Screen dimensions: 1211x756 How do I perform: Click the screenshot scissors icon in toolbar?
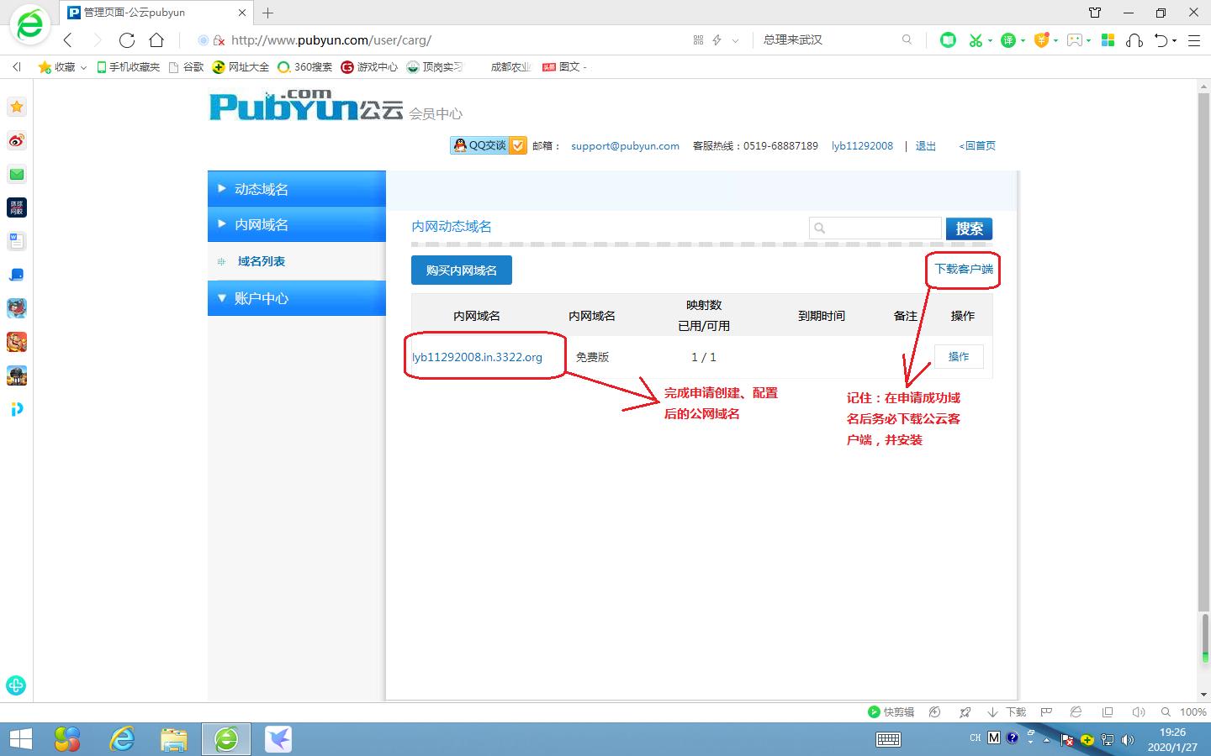pyautogui.click(x=976, y=39)
